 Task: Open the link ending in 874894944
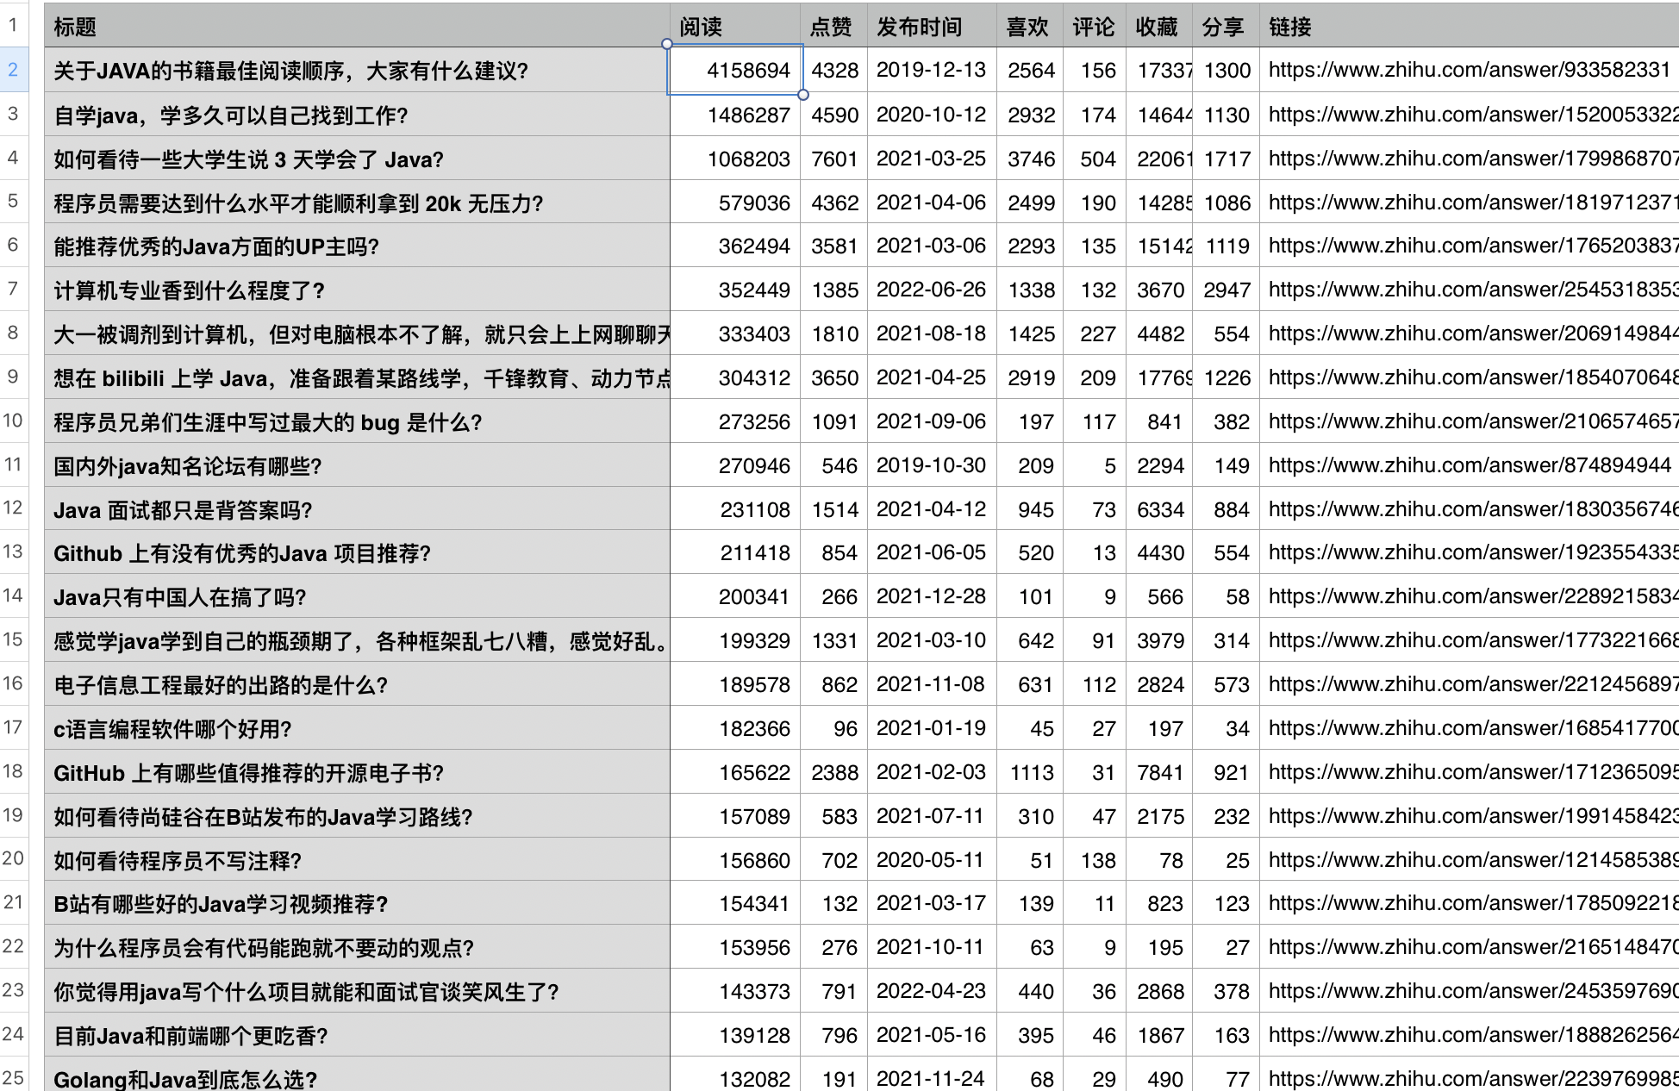[1466, 465]
